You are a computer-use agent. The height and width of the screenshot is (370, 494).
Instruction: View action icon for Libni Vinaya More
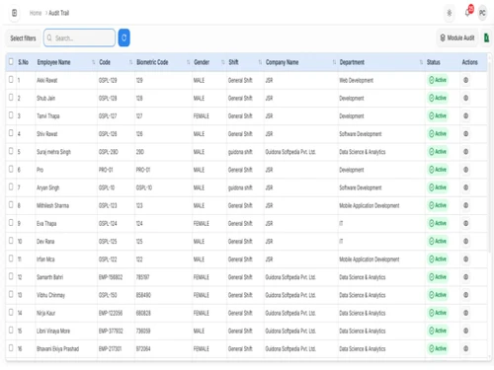(465, 331)
